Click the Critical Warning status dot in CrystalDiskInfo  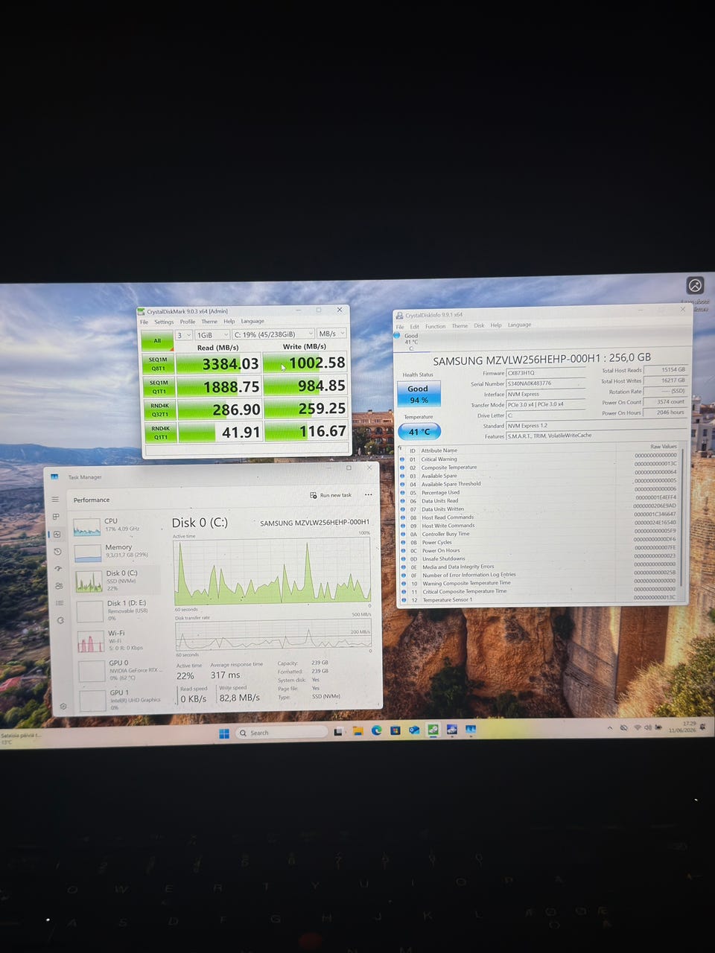coord(403,459)
